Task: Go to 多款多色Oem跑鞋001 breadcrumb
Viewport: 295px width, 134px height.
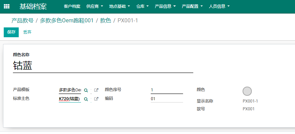Action: 67,21
